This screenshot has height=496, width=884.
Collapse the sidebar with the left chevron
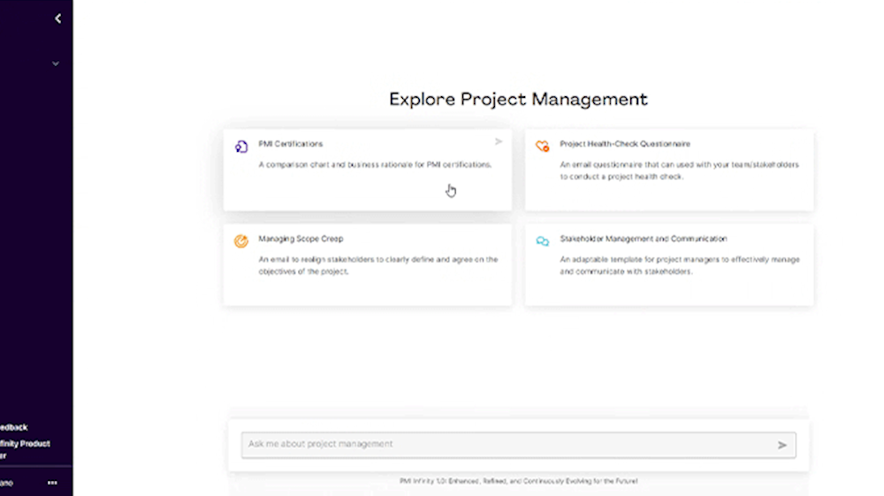58,19
